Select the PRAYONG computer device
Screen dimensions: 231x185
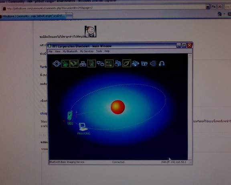pyautogui.click(x=83, y=129)
